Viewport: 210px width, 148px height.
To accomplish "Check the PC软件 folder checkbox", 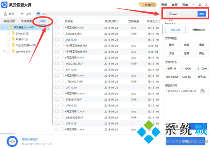I will coord(8,39).
